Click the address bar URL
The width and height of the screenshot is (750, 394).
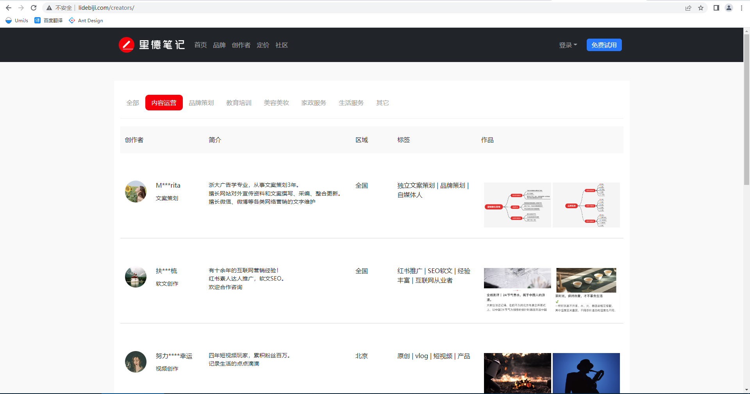coord(106,8)
